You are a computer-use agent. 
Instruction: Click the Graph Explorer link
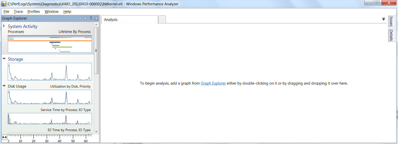point(213,83)
